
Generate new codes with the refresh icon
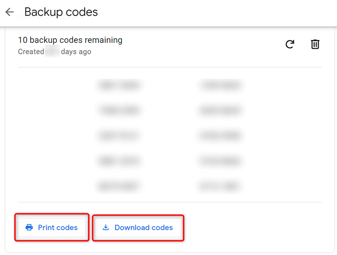pos(290,44)
